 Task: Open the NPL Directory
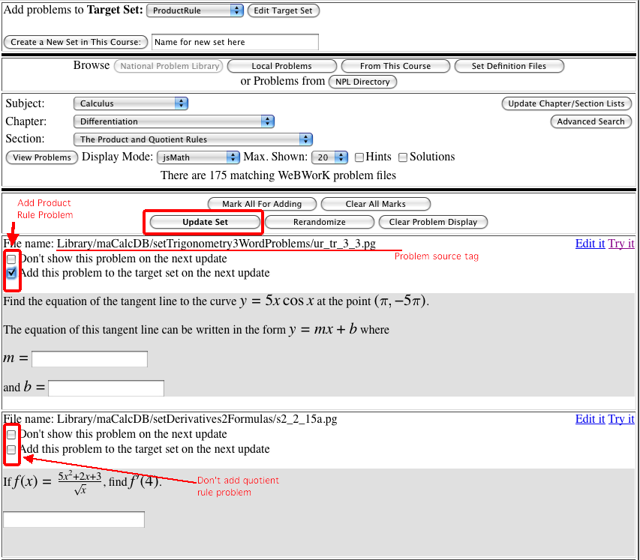coord(362,82)
